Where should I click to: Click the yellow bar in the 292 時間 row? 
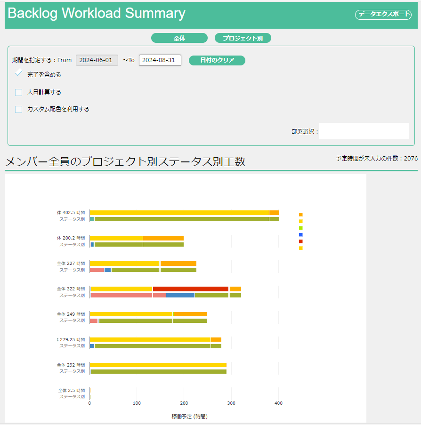pyautogui.click(x=158, y=365)
